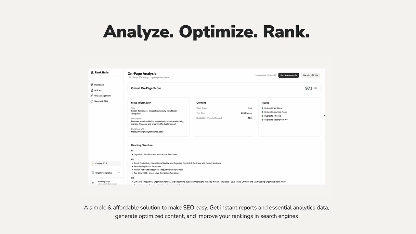The image size is (416, 234).
Task: Click the Articles document icon
Action: tap(92, 90)
